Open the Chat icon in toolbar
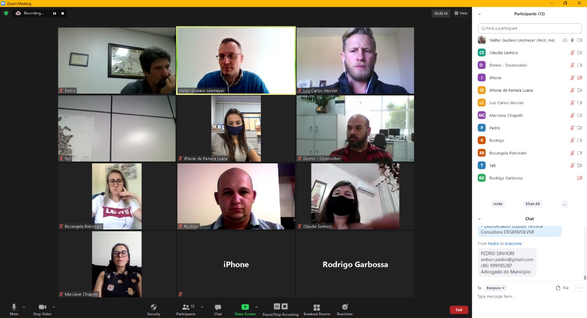 218,307
